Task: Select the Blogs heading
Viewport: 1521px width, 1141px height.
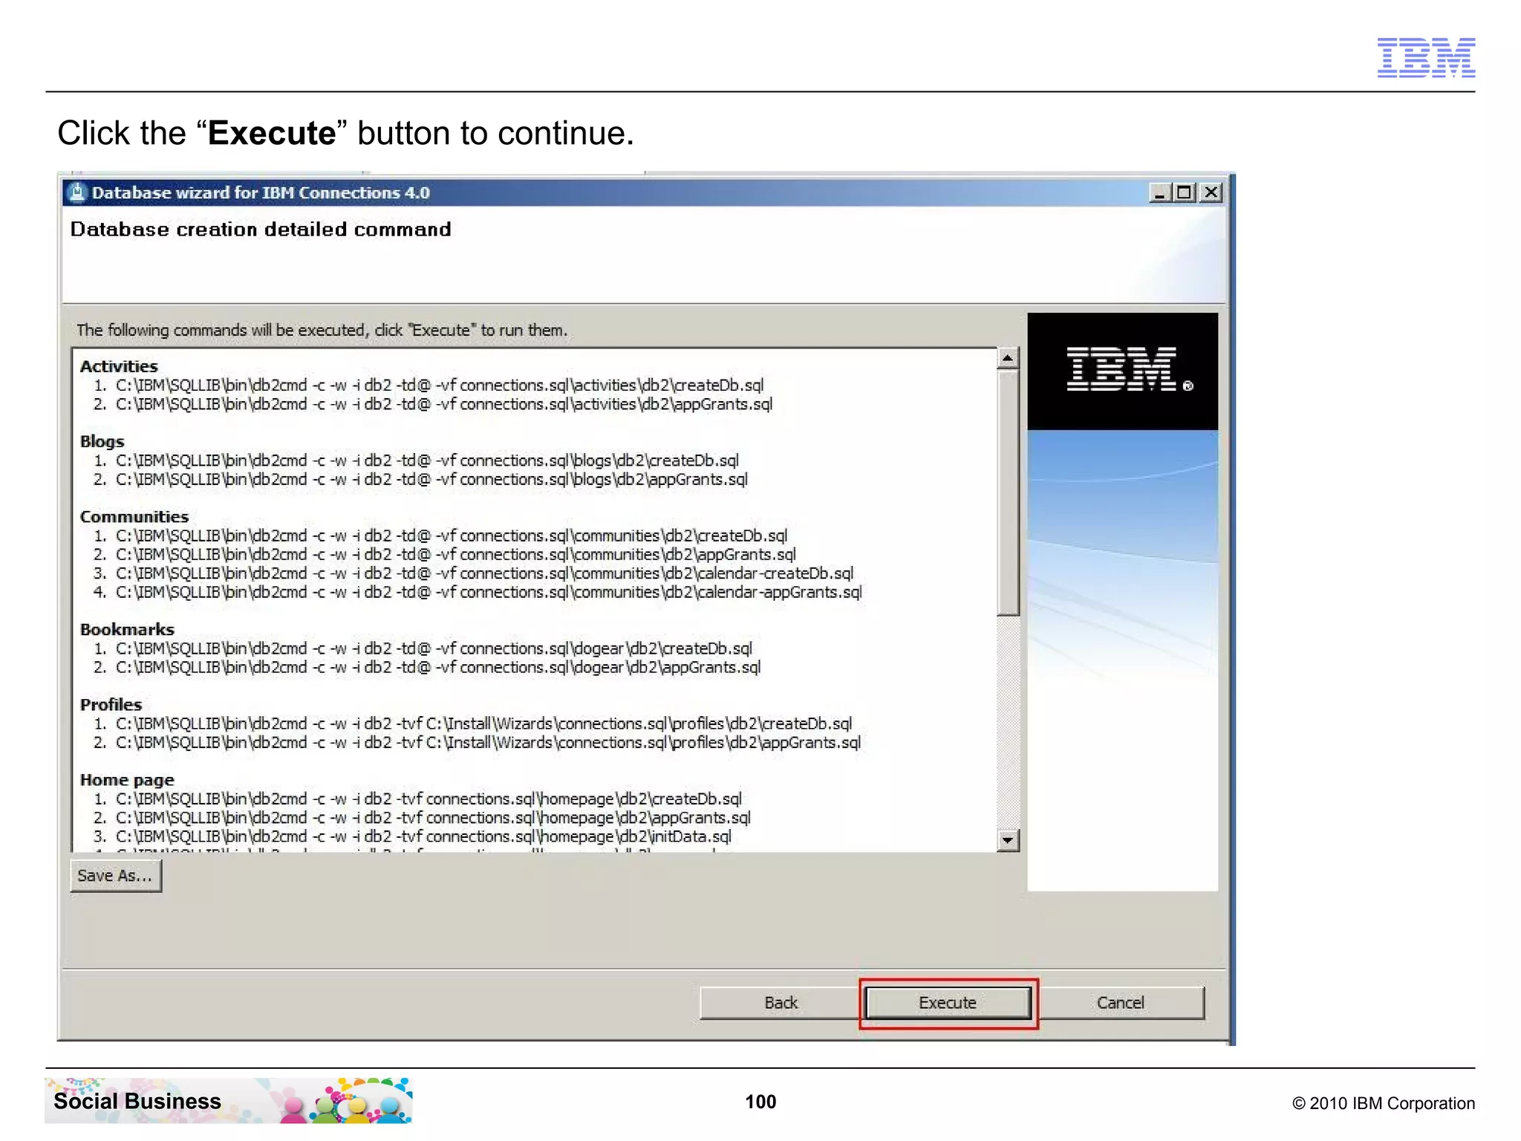Action: click(x=102, y=441)
